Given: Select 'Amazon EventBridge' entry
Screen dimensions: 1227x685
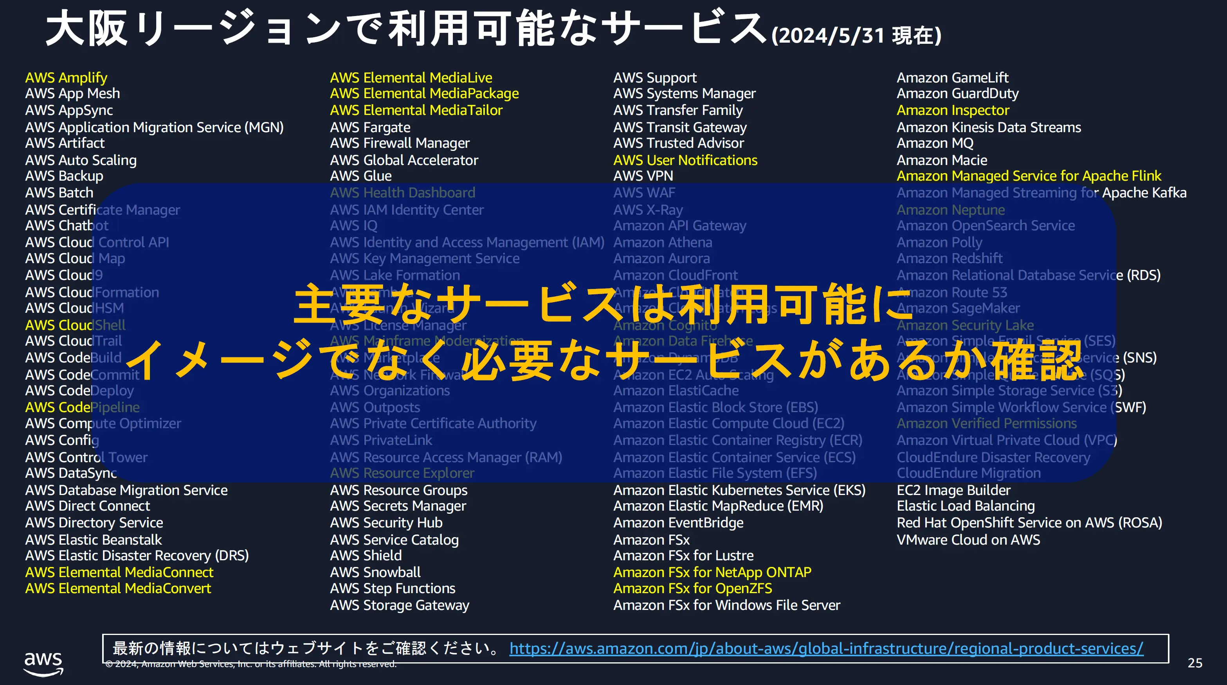Looking at the screenshot, I should click(x=678, y=523).
